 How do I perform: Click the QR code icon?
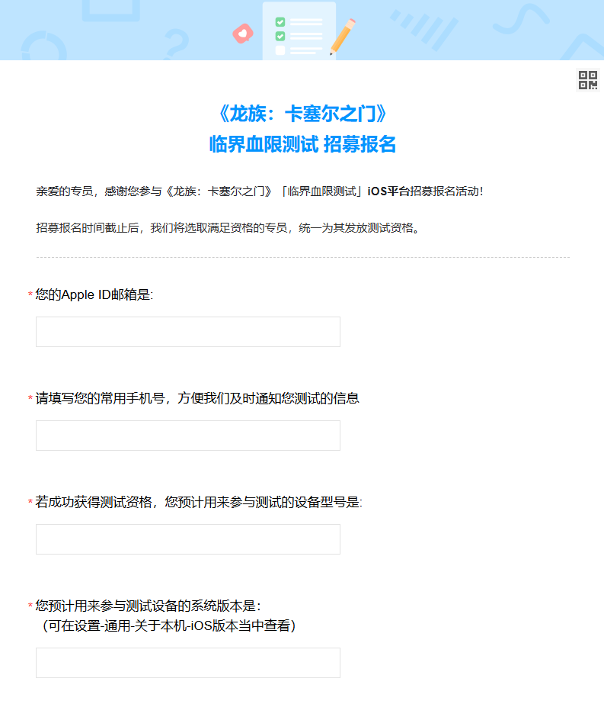[x=588, y=80]
